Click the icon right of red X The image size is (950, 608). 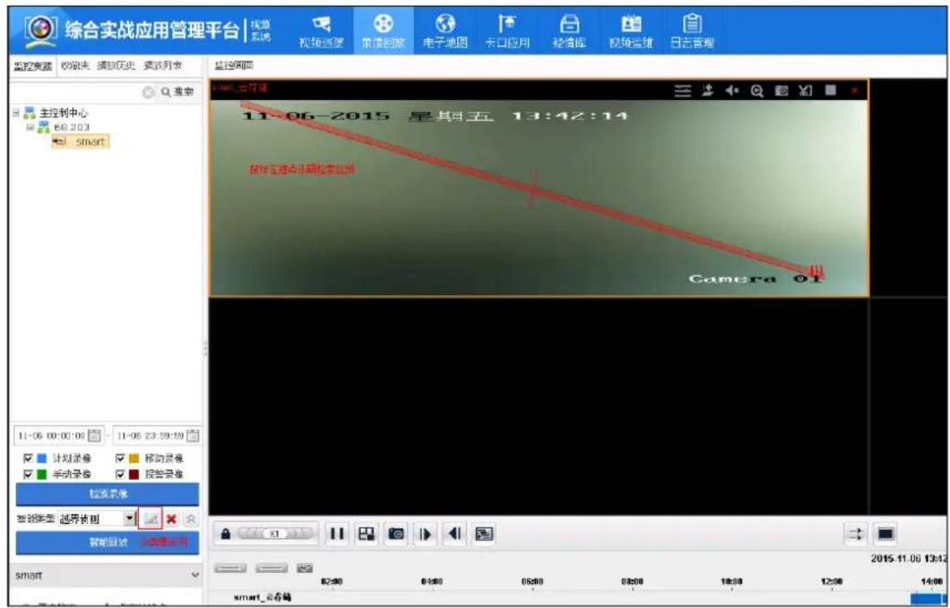click(x=191, y=520)
